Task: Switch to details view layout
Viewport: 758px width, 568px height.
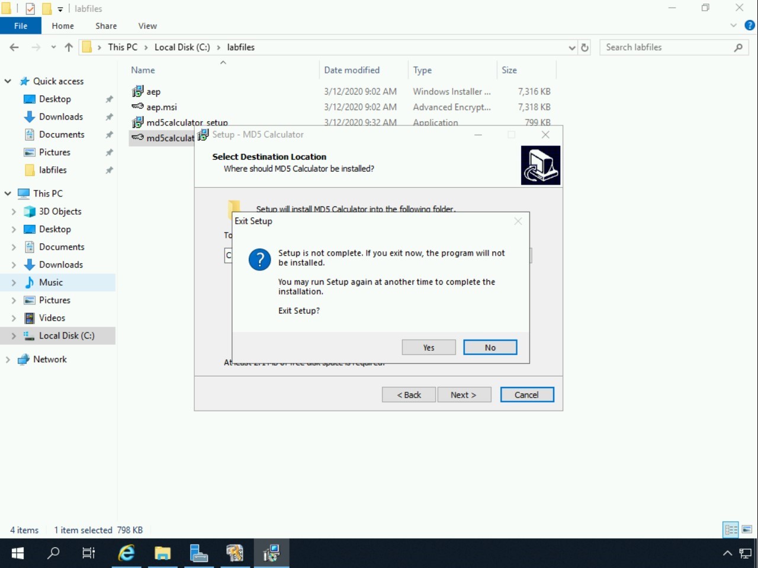Action: point(731,530)
